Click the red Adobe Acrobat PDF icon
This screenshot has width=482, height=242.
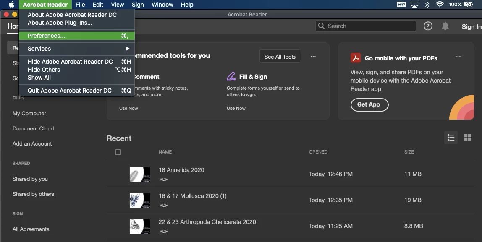coord(356,58)
